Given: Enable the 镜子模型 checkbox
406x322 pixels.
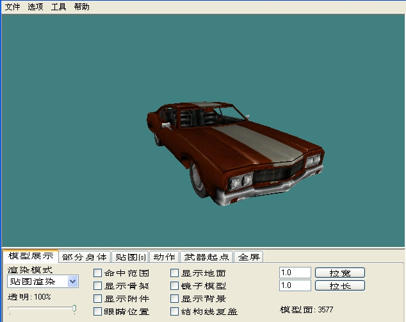Looking at the screenshot, I should (x=175, y=286).
